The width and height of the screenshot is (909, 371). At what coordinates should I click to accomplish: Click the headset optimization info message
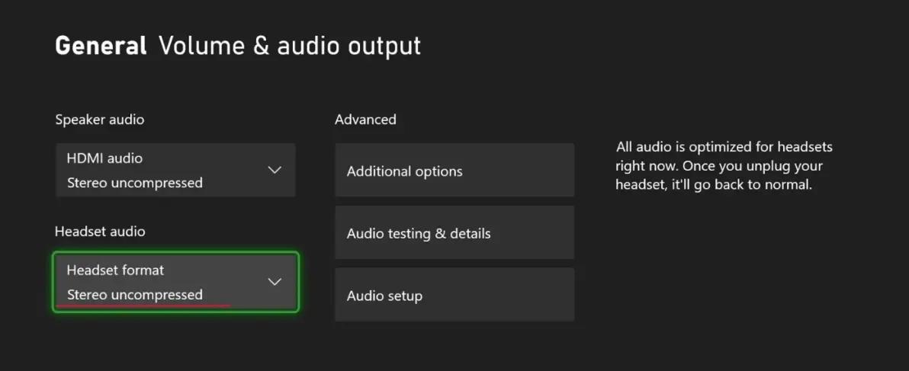pyautogui.click(x=724, y=165)
